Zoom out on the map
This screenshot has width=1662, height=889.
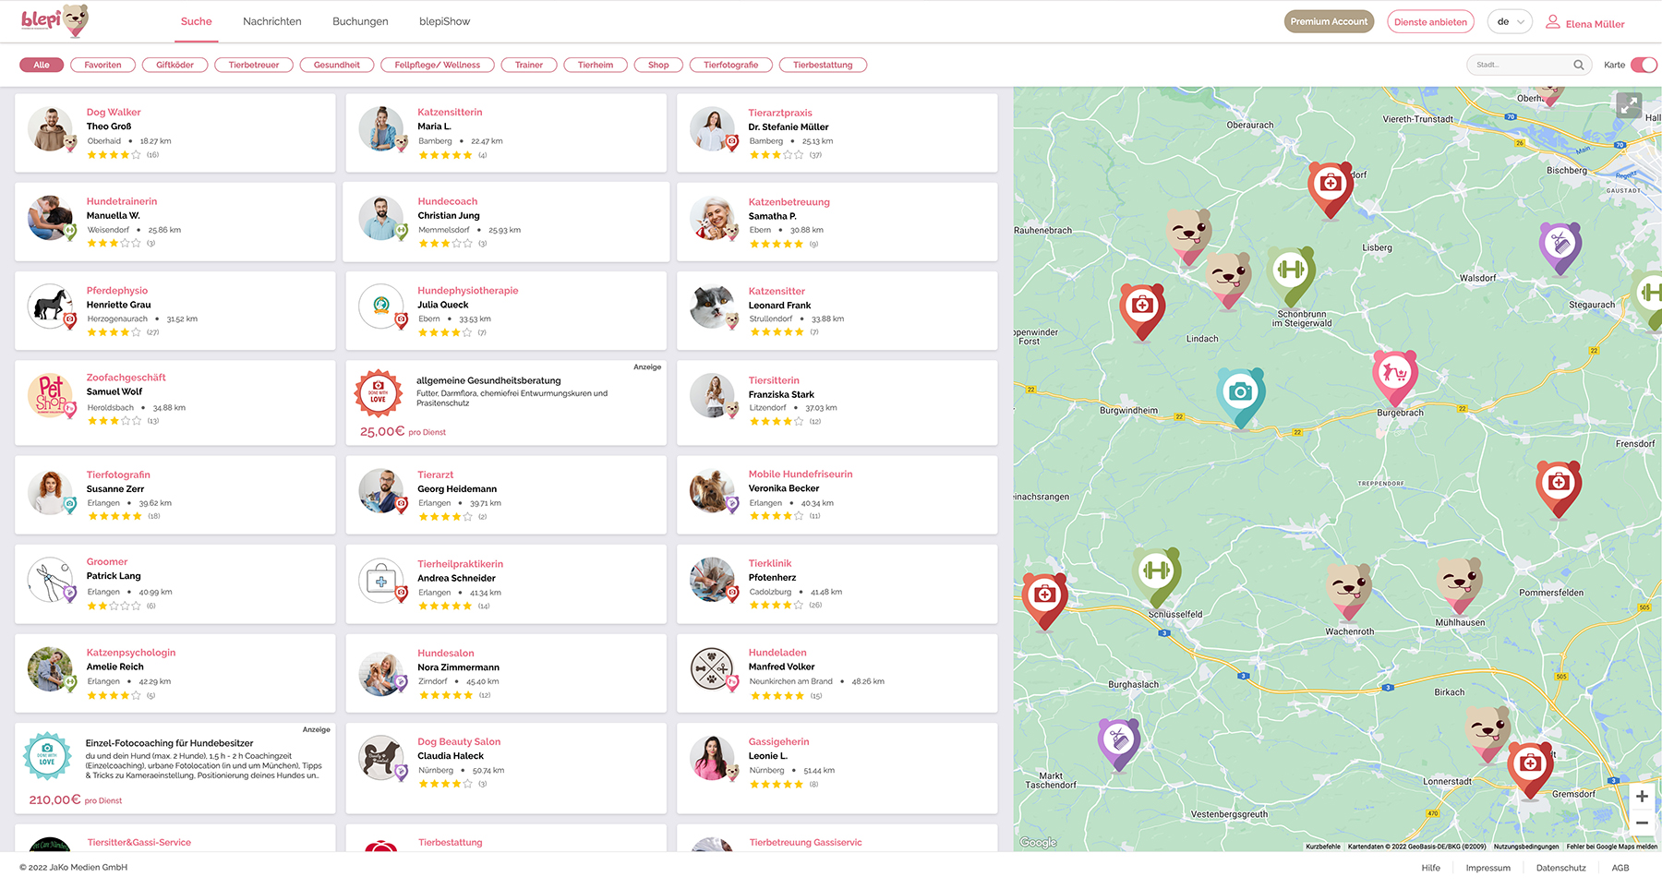pyautogui.click(x=1642, y=823)
